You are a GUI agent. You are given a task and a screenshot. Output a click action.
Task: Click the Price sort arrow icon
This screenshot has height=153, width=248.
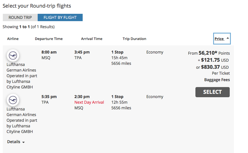tap(227, 38)
